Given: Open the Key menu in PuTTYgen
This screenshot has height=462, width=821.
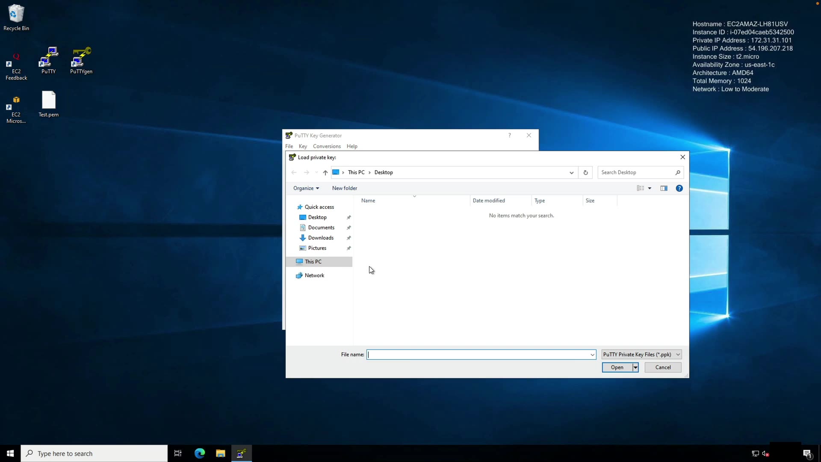Looking at the screenshot, I should (303, 146).
